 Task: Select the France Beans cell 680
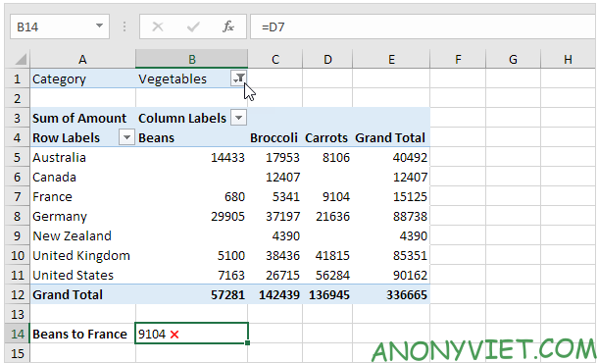192,196
